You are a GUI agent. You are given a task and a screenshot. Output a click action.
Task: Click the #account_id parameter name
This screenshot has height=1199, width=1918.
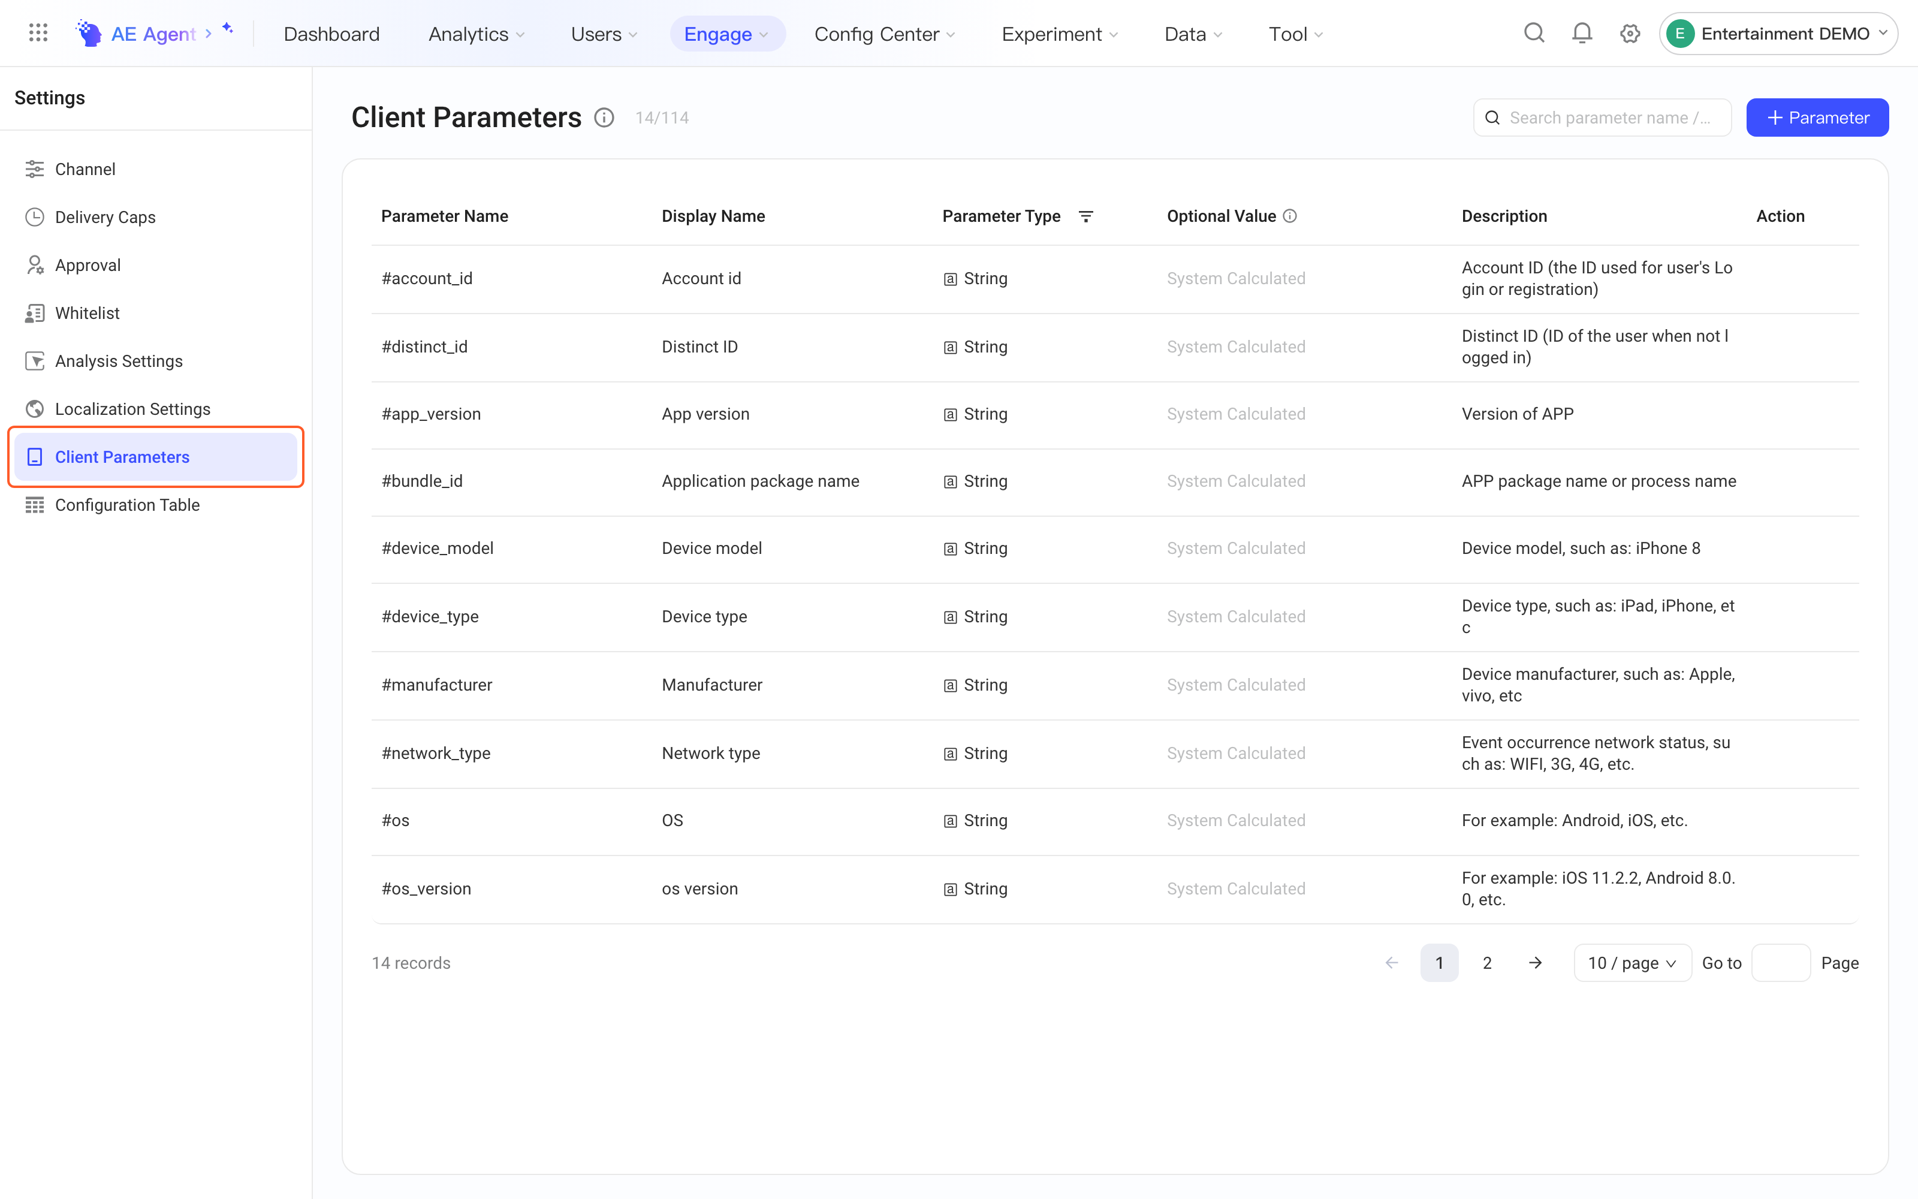pos(426,278)
